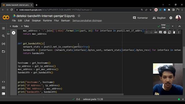
Task: Open the Edit menu
Action: click(x=20, y=21)
